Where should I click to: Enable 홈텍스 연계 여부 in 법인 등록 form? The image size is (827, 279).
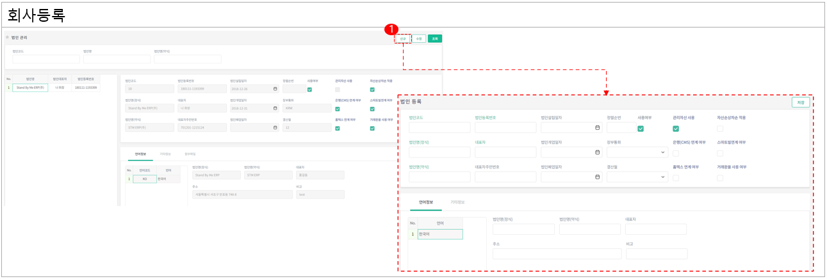676,177
